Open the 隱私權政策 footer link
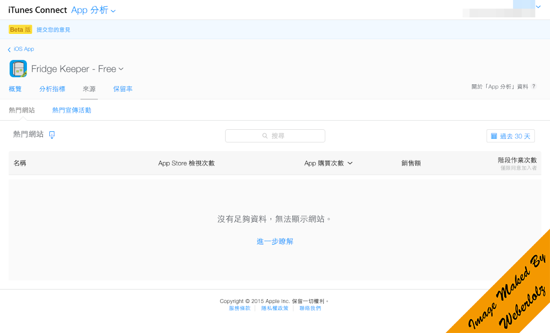Viewport: 550px width, 333px height. 274,308
